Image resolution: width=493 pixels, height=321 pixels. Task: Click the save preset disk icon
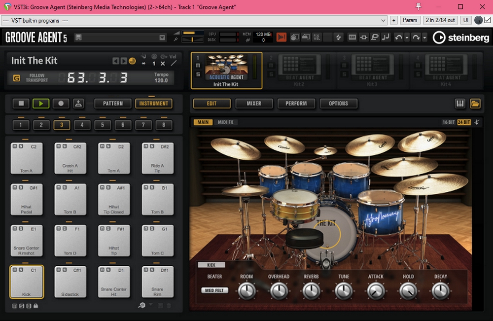[78, 38]
